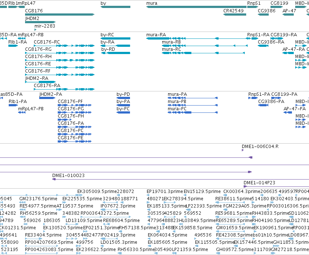
Task: Select the by-PA protein label
Action: pyautogui.click(x=123, y=102)
